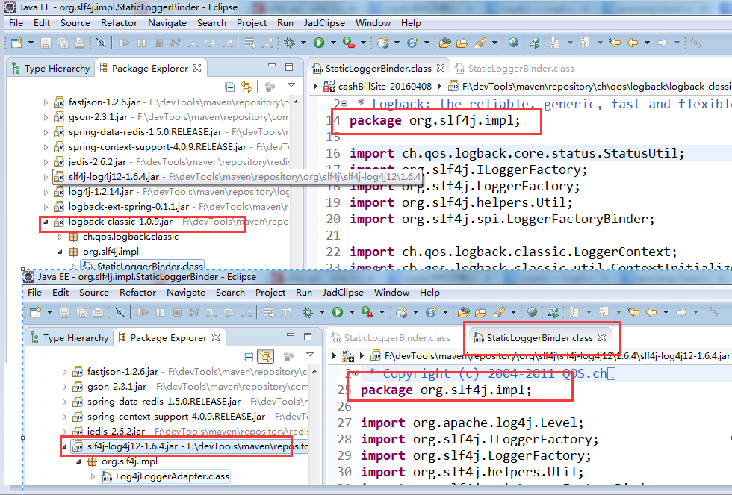Click Suspend (pause) icon in upper Eclipse toolbar
This screenshot has height=495, width=732.
[x=141, y=43]
